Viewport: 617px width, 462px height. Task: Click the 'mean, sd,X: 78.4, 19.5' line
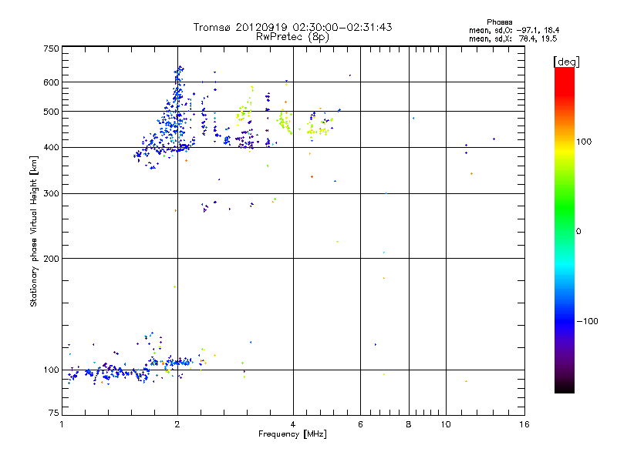click(x=513, y=38)
